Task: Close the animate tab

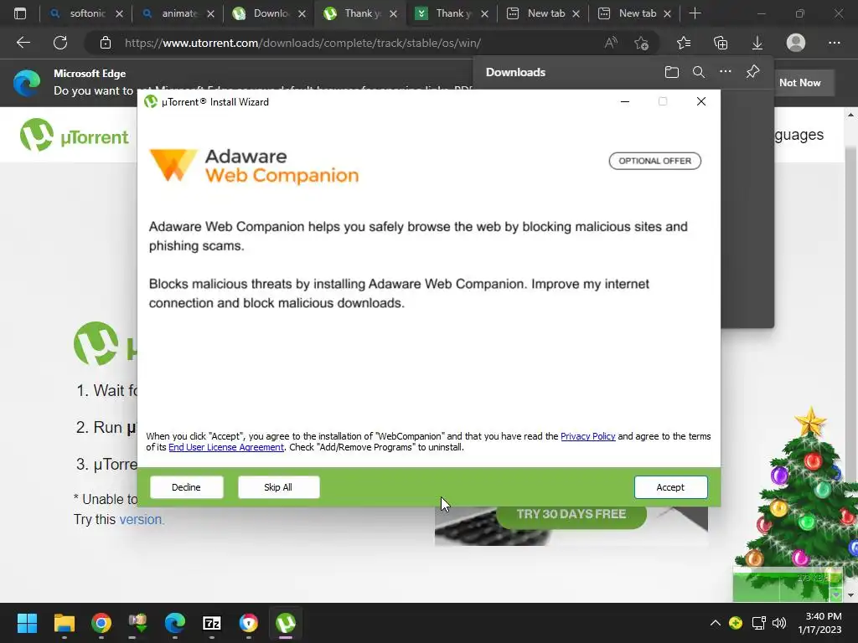Action: pyautogui.click(x=210, y=13)
